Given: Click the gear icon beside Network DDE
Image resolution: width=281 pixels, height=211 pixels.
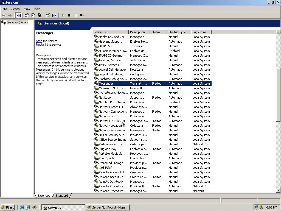Looking at the screenshot, I should click(x=96, y=116).
